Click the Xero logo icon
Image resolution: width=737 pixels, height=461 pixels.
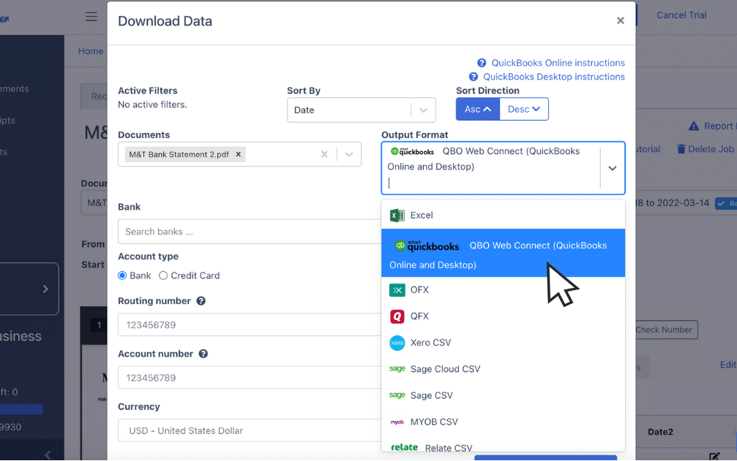(x=397, y=343)
